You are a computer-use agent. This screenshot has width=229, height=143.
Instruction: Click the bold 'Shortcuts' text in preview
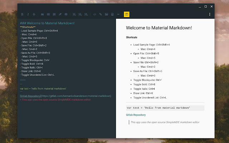(x=132, y=37)
